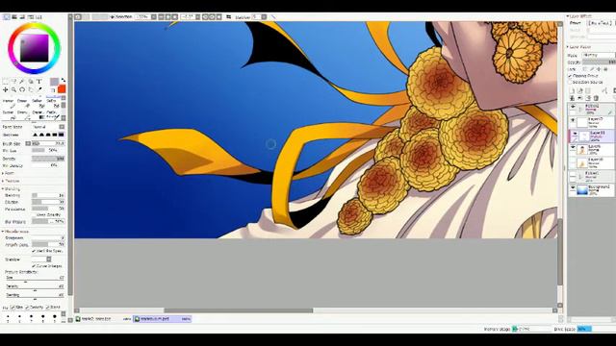616x346 pixels.
Task: Select the Background layer thumbnail
Action: [582, 189]
